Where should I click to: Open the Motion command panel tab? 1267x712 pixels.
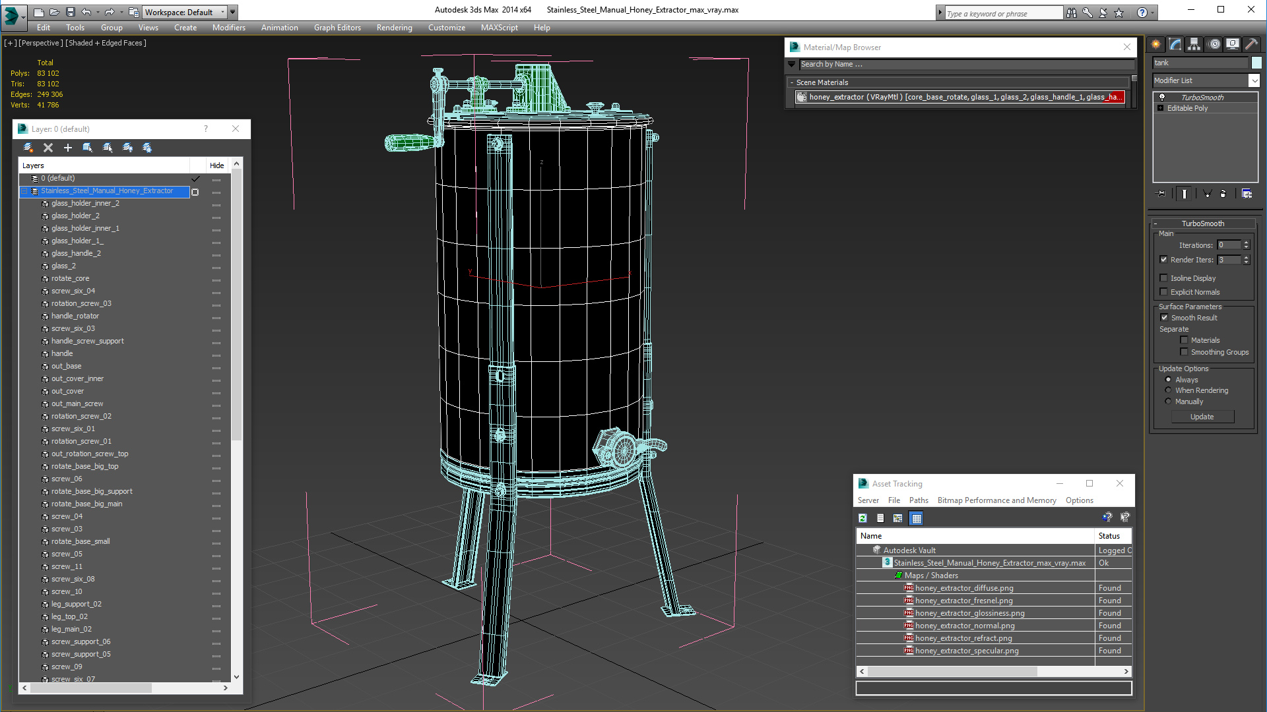1214,44
